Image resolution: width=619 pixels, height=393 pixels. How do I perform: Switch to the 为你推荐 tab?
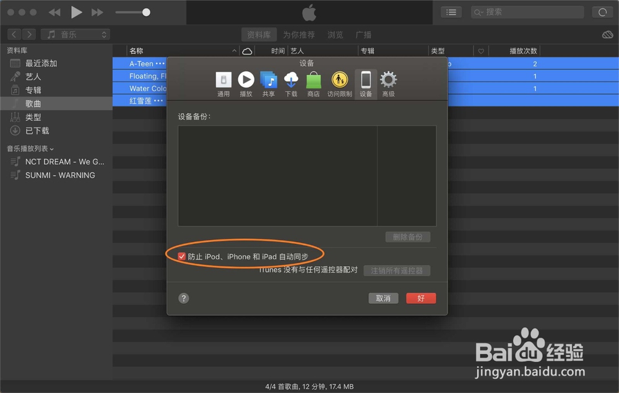pyautogui.click(x=299, y=35)
